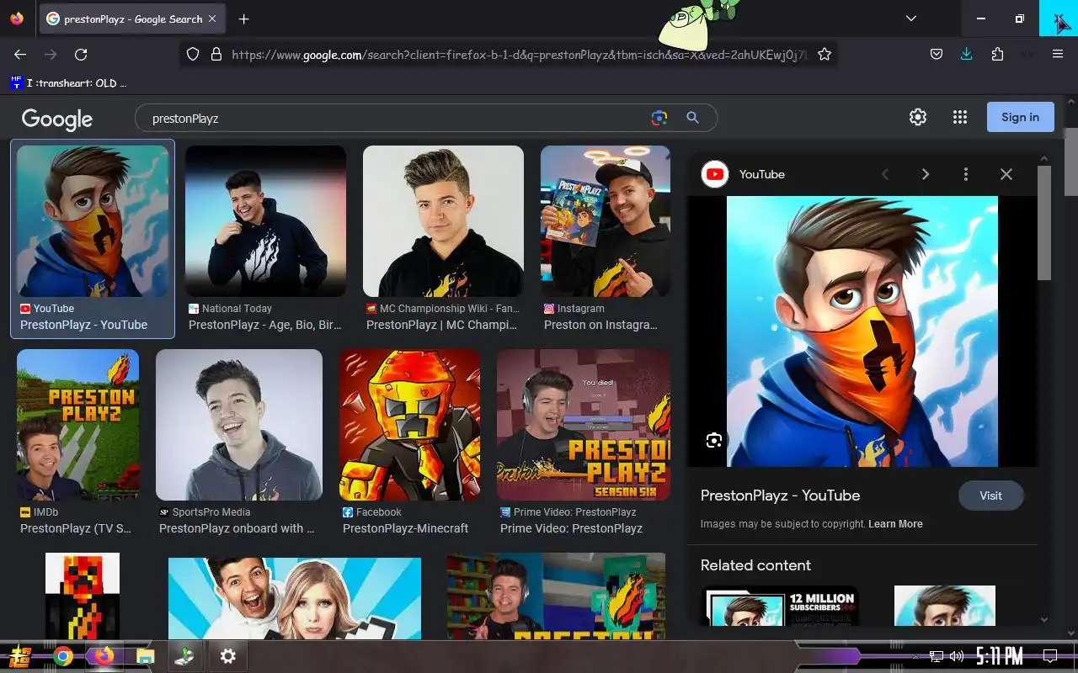Click the magnifier search button
The width and height of the screenshot is (1078, 673).
point(692,118)
